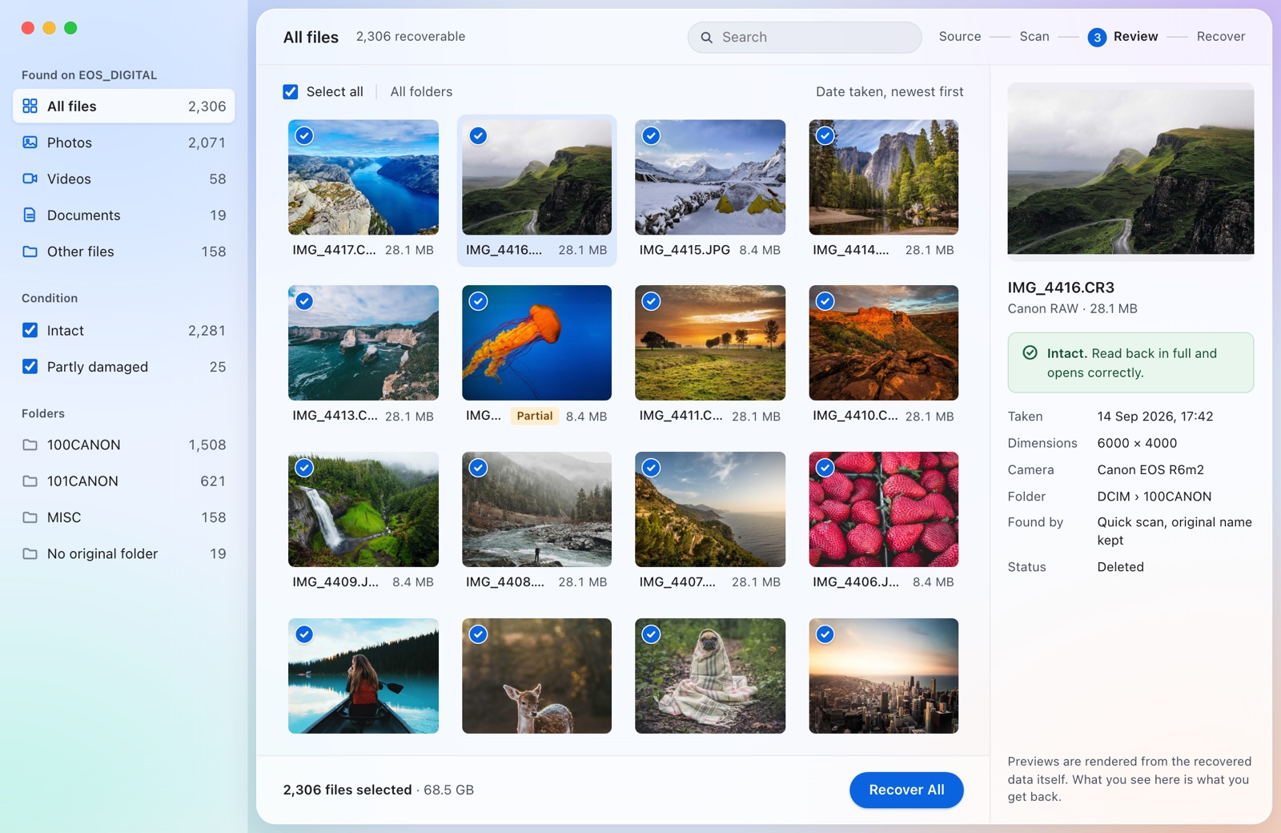The height and width of the screenshot is (833, 1281).
Task: Uncheck the Intact condition filter
Action: [30, 330]
